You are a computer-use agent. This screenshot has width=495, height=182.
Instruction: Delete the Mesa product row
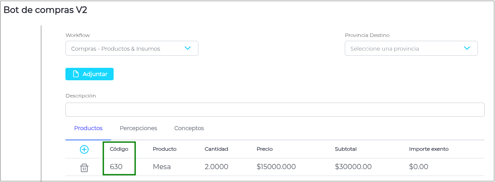[84, 167]
